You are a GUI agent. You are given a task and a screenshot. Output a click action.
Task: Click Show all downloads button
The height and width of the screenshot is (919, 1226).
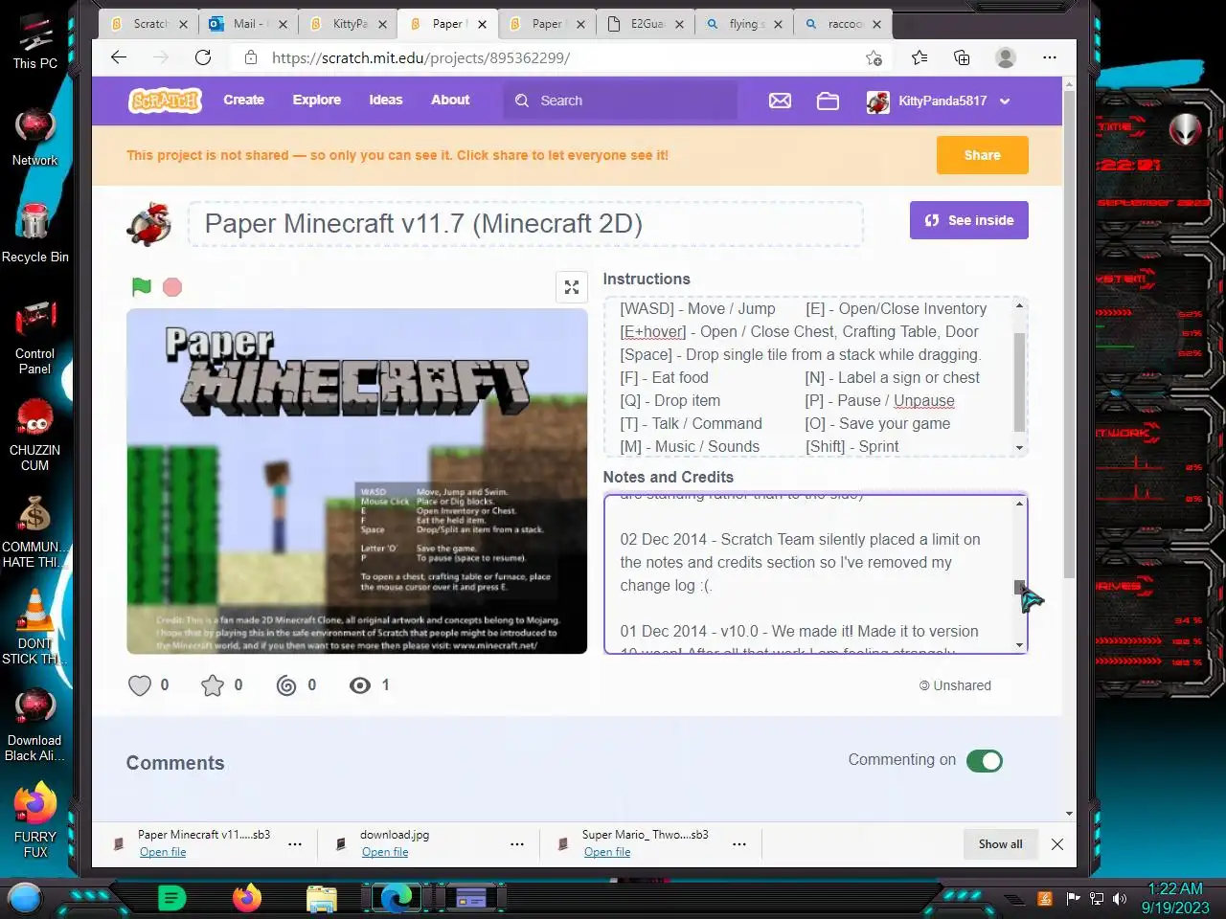(1001, 844)
